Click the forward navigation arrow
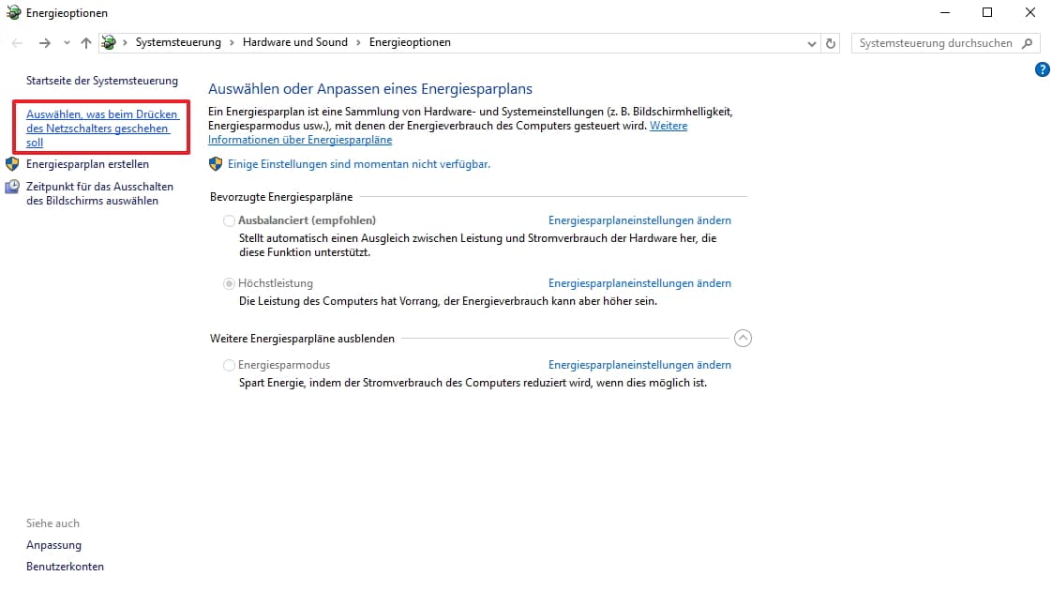Image resolution: width=1052 pixels, height=591 pixels. click(x=44, y=43)
